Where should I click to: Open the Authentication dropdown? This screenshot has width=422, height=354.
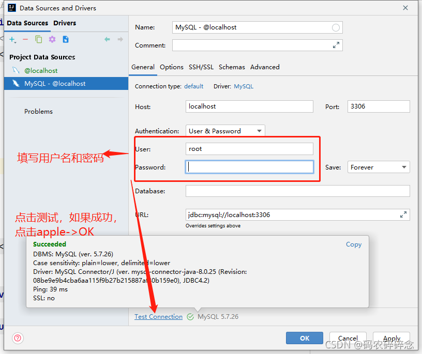[x=225, y=131]
